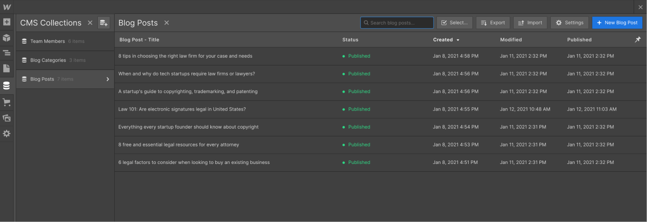Image resolution: width=647 pixels, height=222 pixels.
Task: Click the Search blog posts field
Action: pyautogui.click(x=397, y=23)
